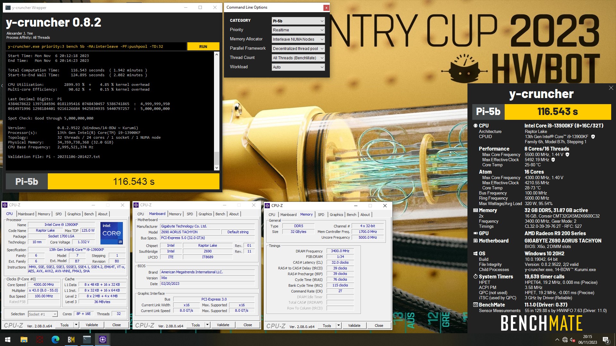The image size is (616, 346).
Task: Click Validate in the Mainboard CPU-Z window
Action: tap(223, 325)
